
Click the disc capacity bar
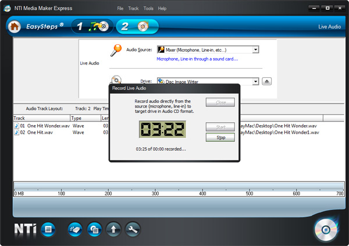coord(179,189)
